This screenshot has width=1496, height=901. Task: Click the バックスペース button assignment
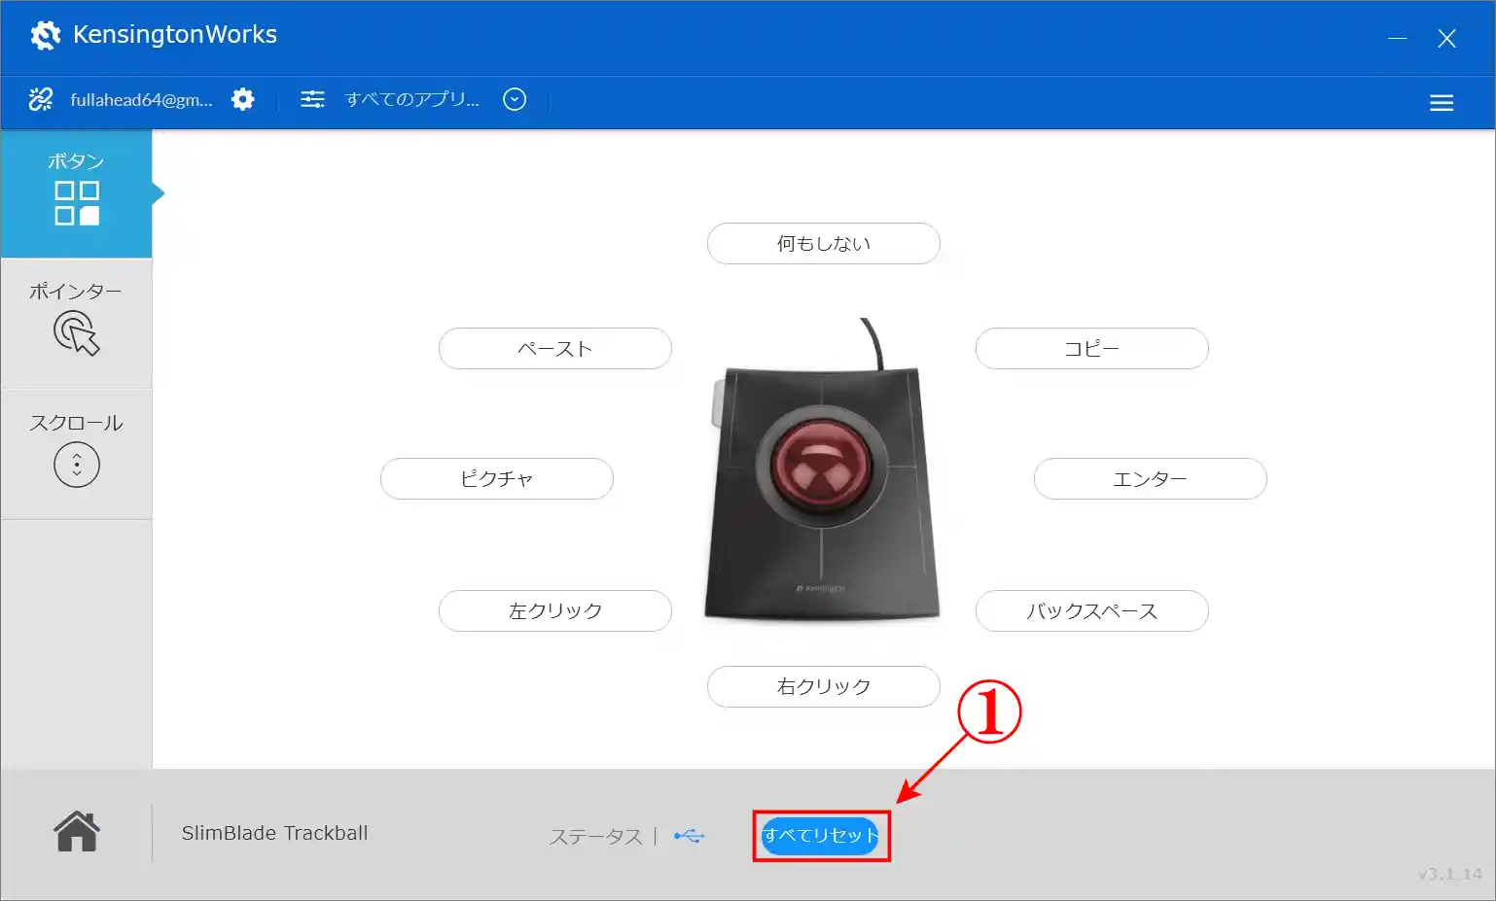[1091, 610]
